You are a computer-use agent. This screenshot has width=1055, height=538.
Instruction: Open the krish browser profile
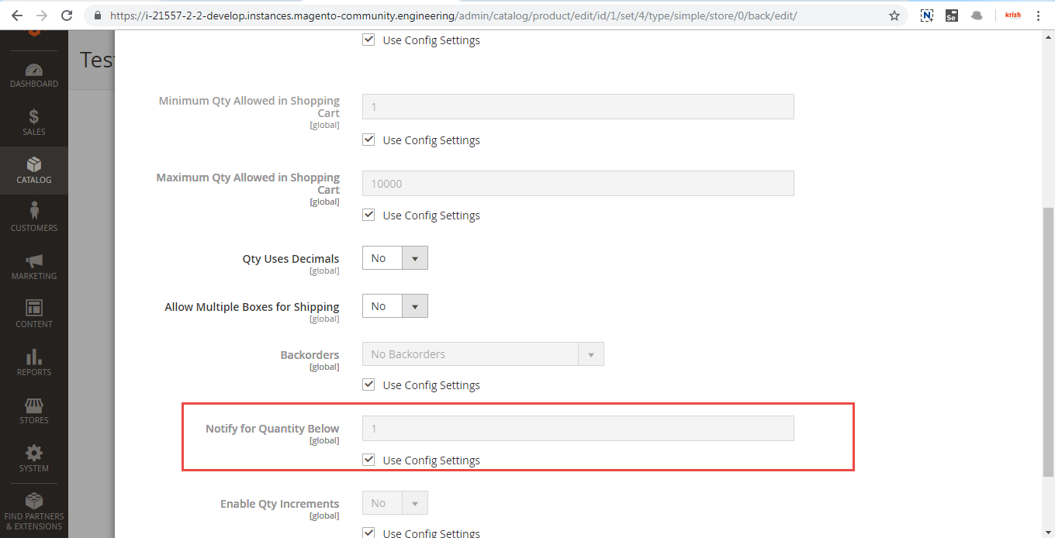1013,16
